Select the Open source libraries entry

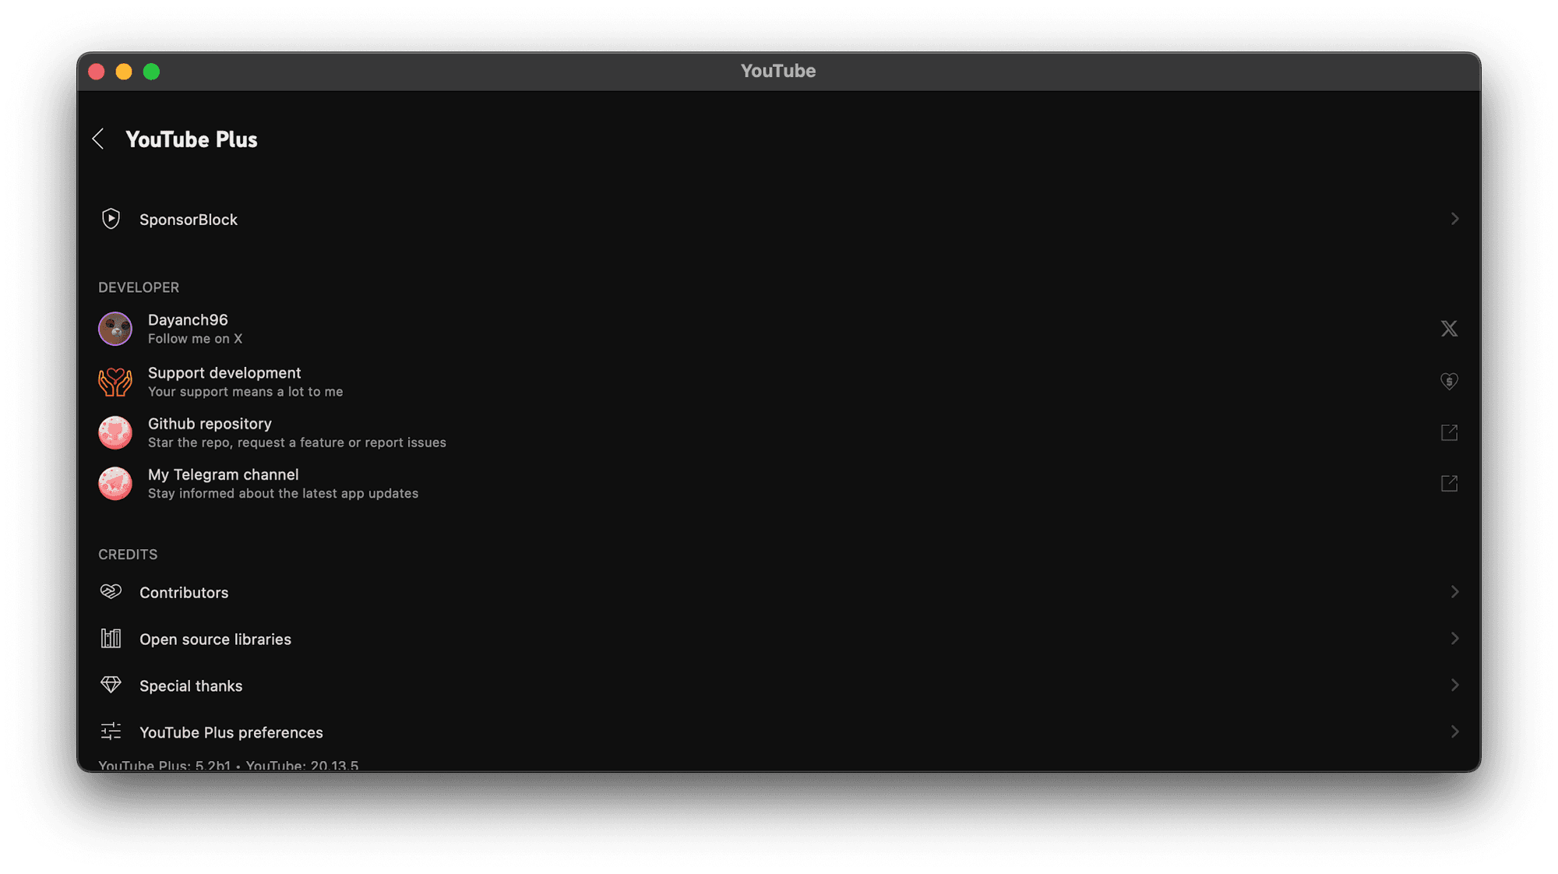(x=779, y=639)
